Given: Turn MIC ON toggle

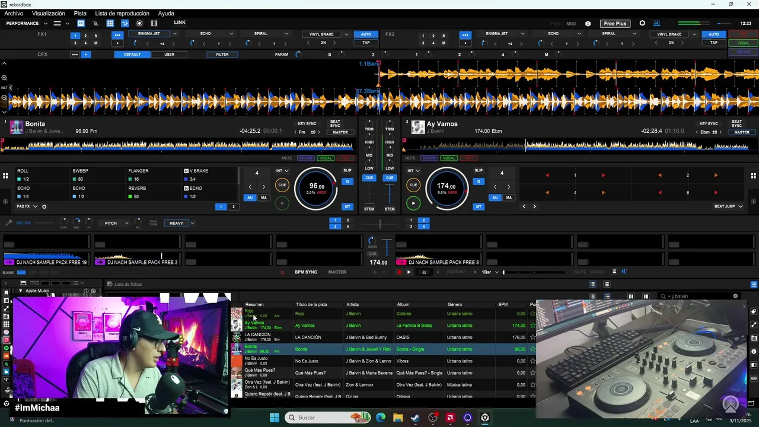Looking at the screenshot, I should point(23,223).
